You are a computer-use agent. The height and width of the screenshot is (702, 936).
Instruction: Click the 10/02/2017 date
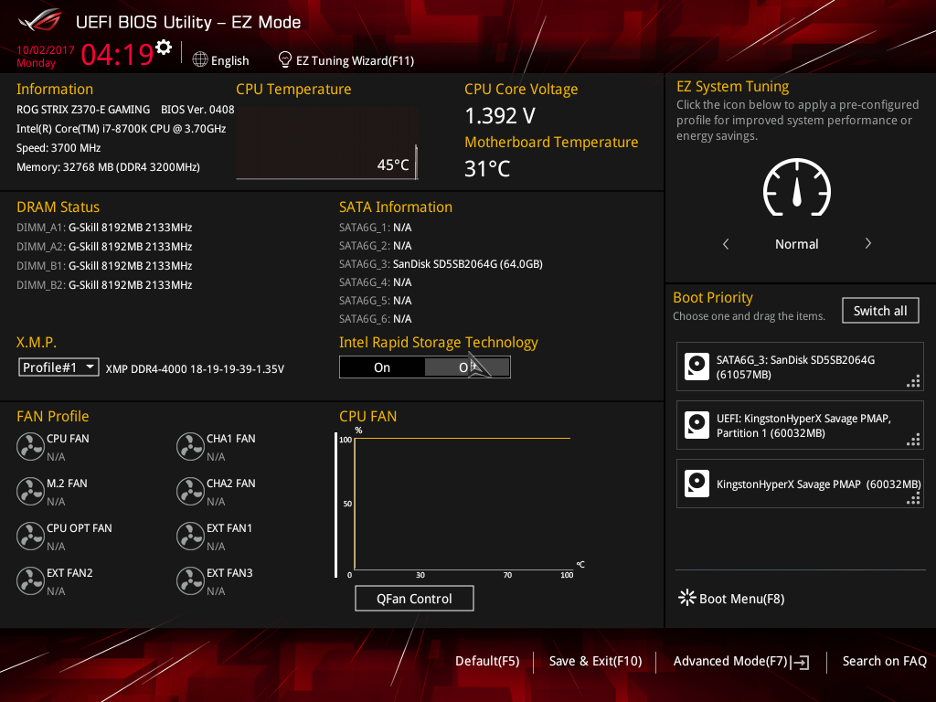(46, 50)
